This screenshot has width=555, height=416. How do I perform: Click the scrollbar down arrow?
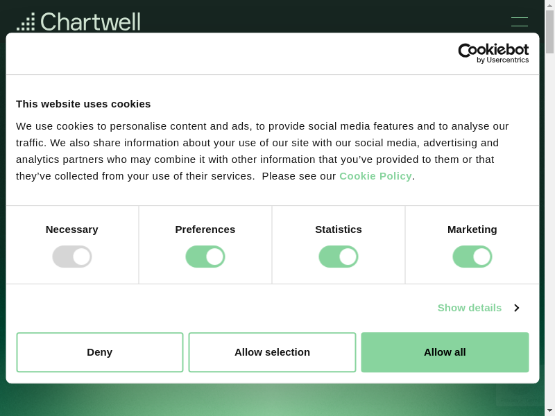[549, 410]
